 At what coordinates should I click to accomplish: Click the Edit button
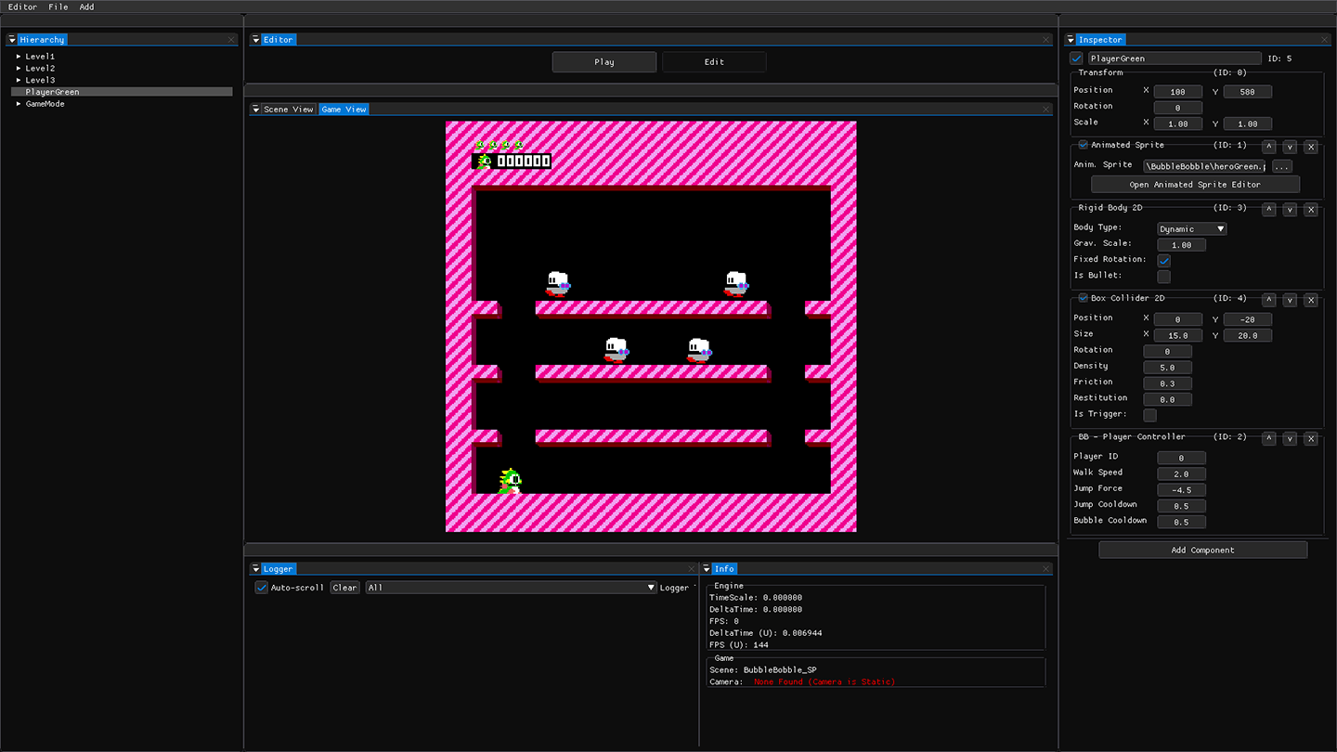[x=714, y=62]
